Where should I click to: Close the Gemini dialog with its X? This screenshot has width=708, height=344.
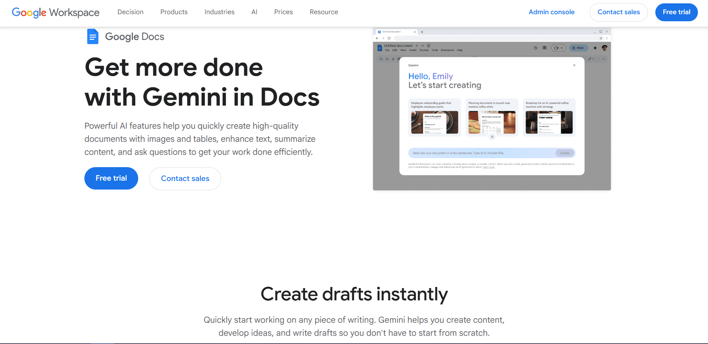574,65
